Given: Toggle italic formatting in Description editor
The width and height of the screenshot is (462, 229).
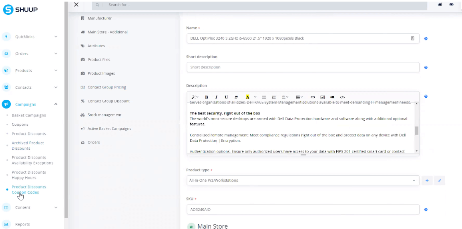Looking at the screenshot, I should [x=216, y=97].
